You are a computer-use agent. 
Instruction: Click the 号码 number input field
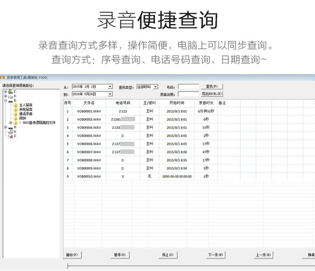(188, 87)
